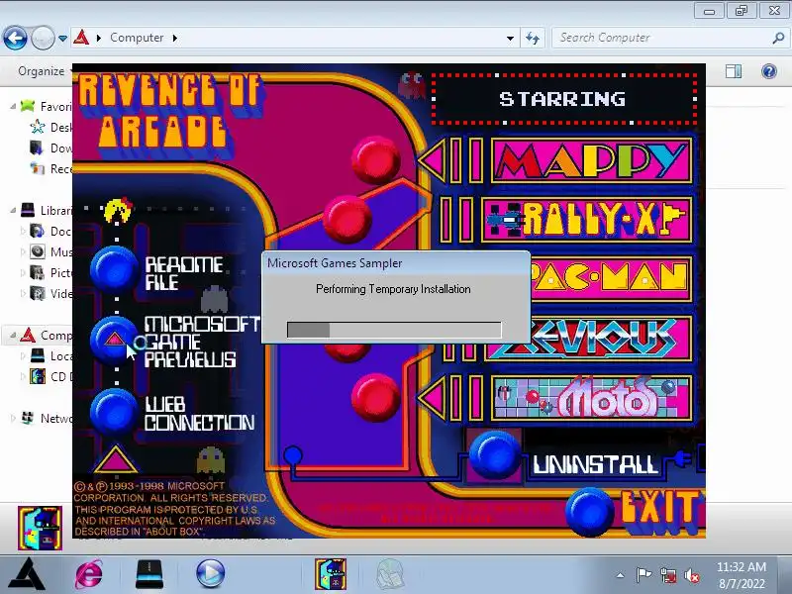Click the blue Uninstall button
The image size is (792, 594).
(x=494, y=454)
